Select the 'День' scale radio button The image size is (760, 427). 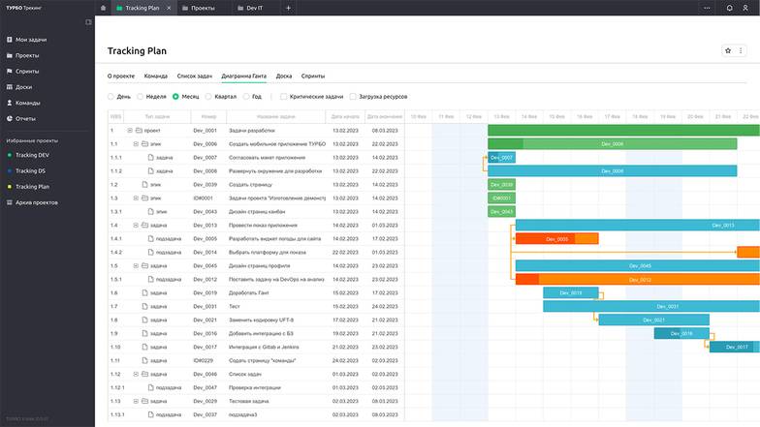pos(111,97)
